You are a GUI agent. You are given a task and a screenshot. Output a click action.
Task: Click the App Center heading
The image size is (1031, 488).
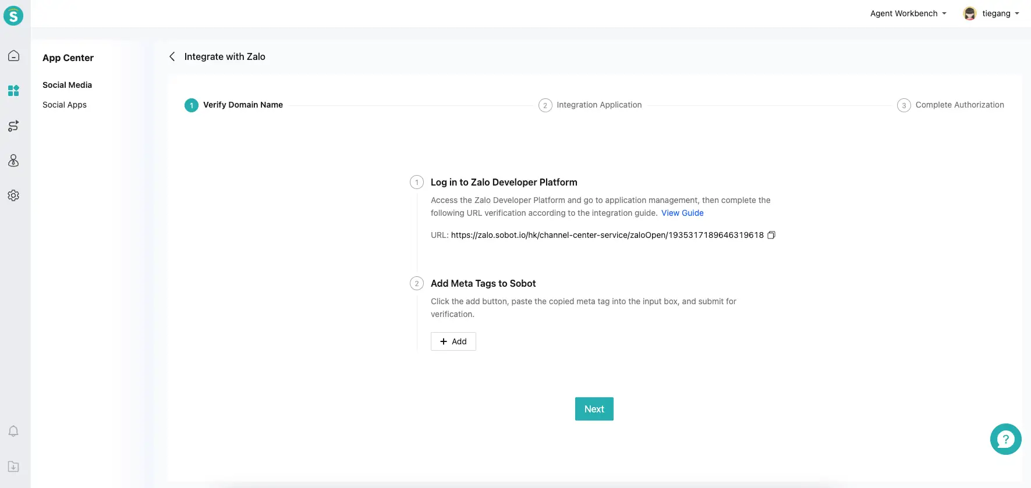(68, 58)
